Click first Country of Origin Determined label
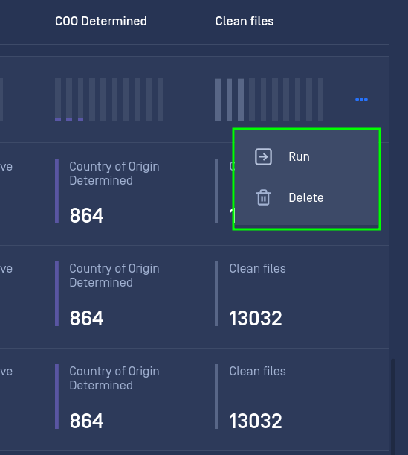Screen dimensions: 408x455 [x=114, y=174]
